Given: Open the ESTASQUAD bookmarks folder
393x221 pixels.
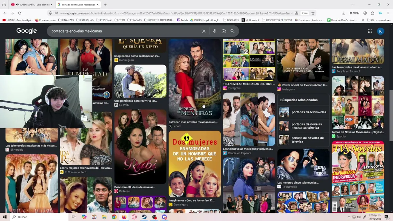Looking at the screenshot, I should (85, 20).
